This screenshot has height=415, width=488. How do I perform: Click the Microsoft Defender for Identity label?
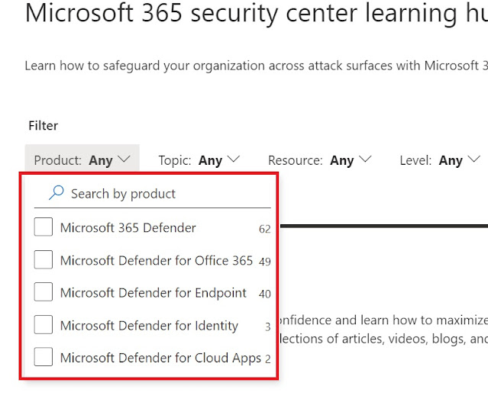click(149, 326)
